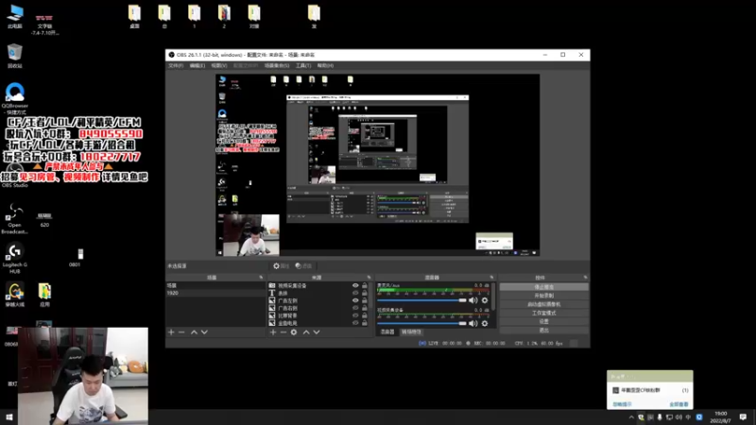Click the microphone icon in the system tray

660,417
